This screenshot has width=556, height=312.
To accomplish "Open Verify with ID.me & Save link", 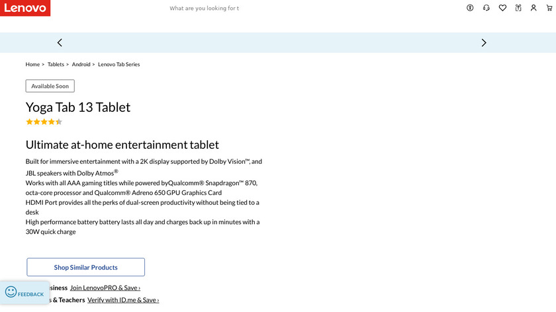I will click(x=123, y=300).
